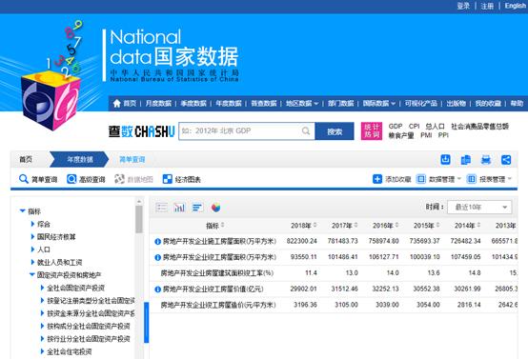Screen dimensions: 528x359
Task: Expand the 就业人员和工资 tree node
Action: click(x=32, y=262)
